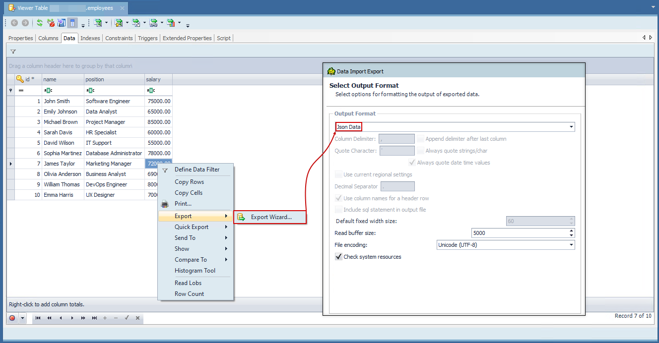Select Copy Rows in context menu
Screen dimensions: 659x343
pyautogui.click(x=196, y=182)
